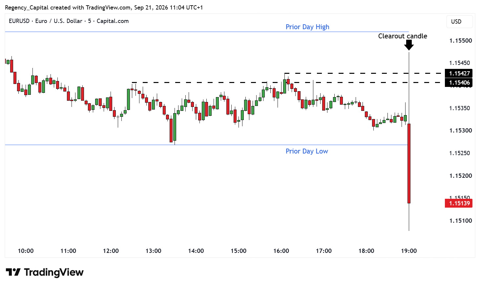Viewport: 480px width, 287px height.
Task: Click the 16:00 time axis label
Action: tap(281, 251)
